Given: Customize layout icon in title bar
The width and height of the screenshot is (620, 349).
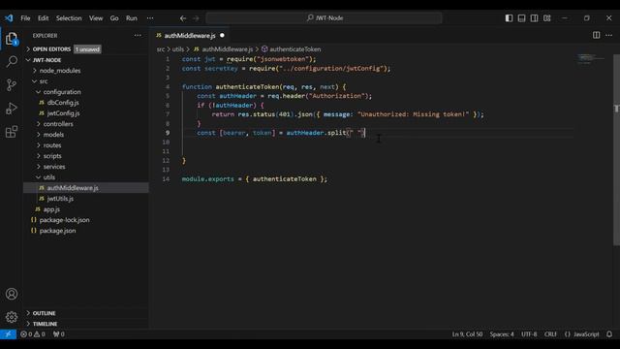Looking at the screenshot, I should pyautogui.click(x=546, y=18).
